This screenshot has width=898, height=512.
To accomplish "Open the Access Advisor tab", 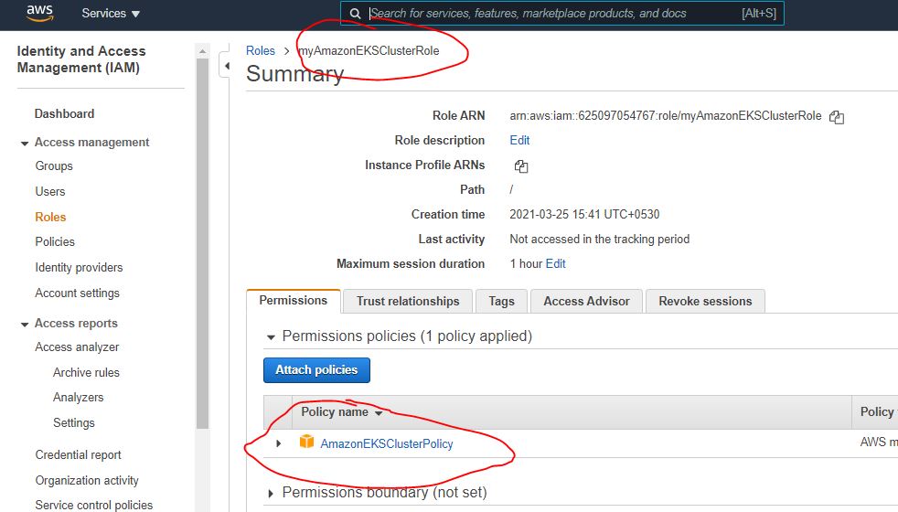I will pos(586,301).
